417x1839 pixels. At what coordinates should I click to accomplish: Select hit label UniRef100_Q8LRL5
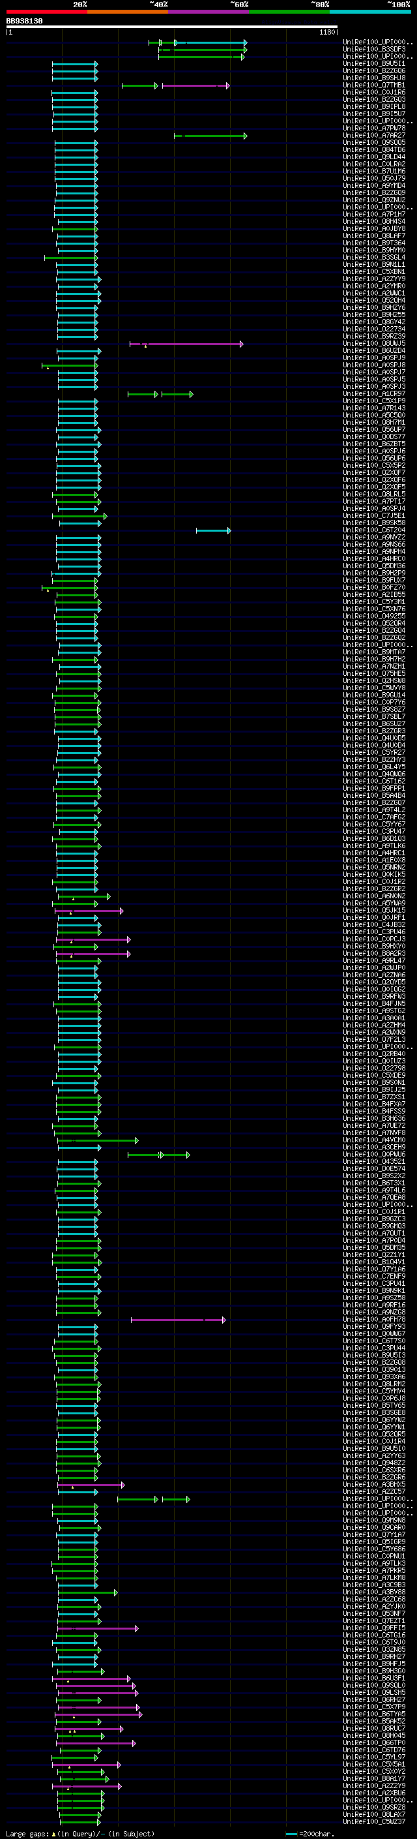tap(374, 494)
